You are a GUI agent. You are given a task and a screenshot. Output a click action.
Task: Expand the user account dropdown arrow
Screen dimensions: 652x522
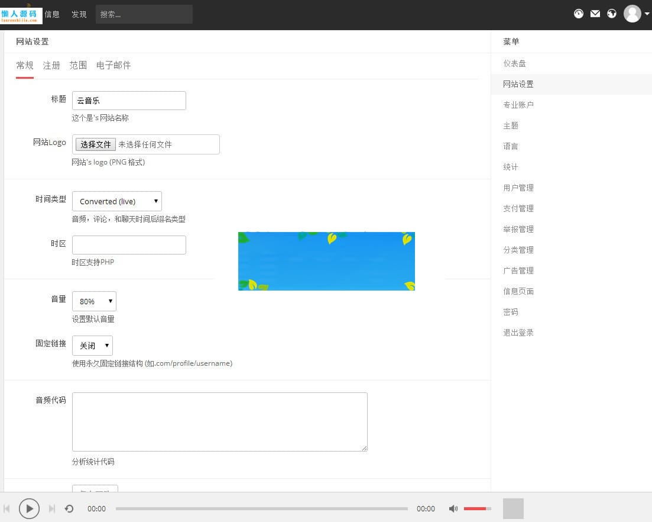tap(645, 14)
